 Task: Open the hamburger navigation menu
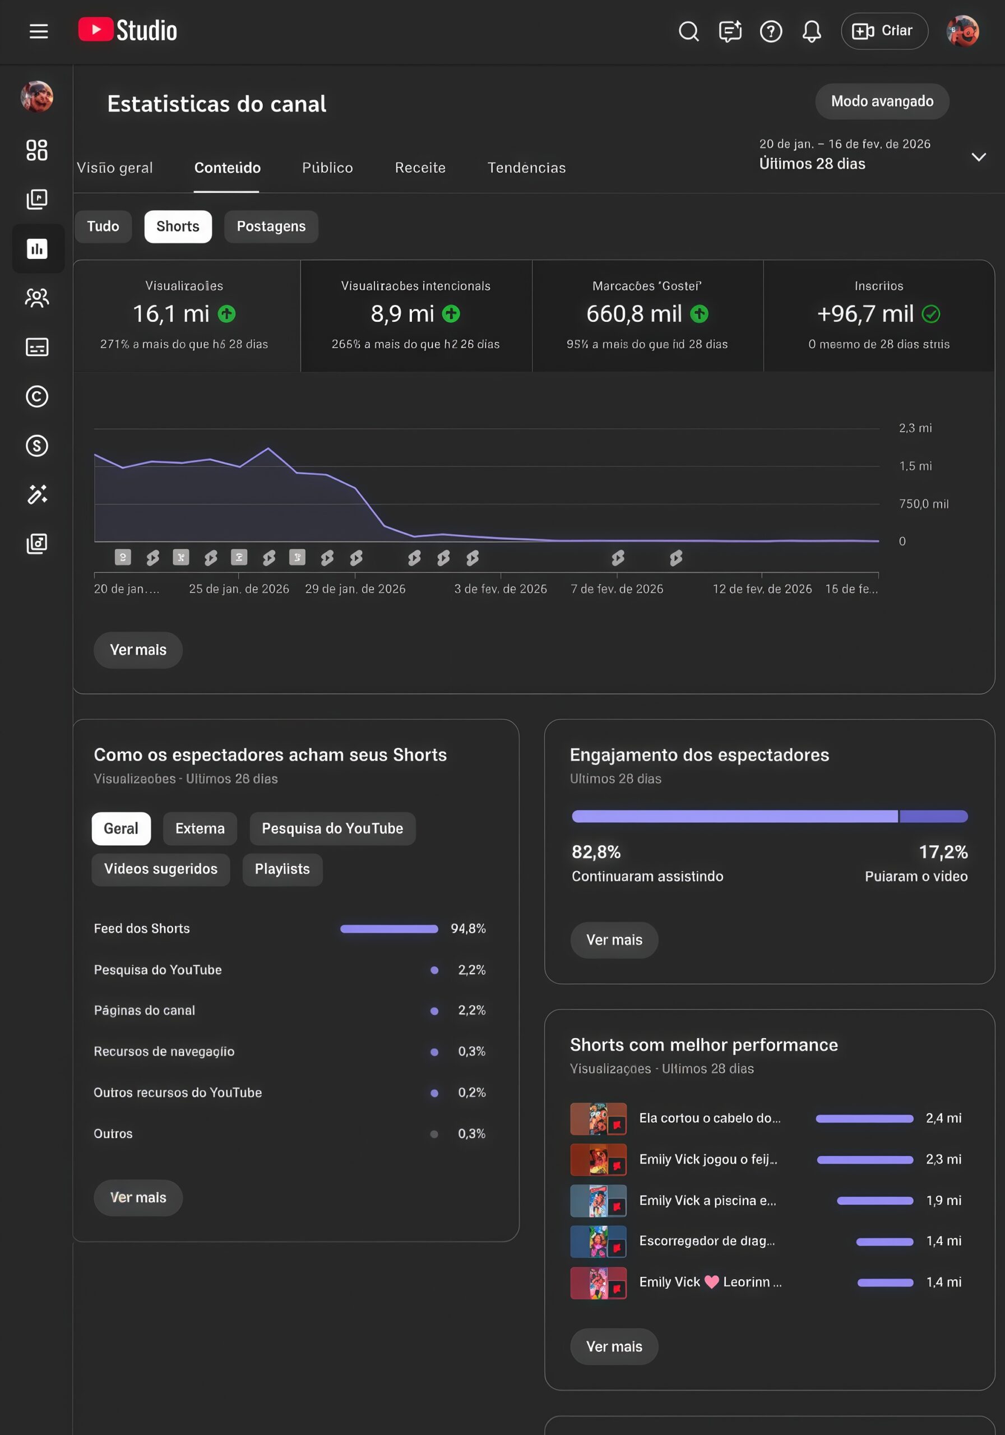pyautogui.click(x=39, y=31)
